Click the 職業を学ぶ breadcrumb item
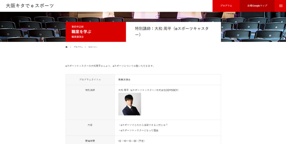The image size is (286, 144). point(93,47)
